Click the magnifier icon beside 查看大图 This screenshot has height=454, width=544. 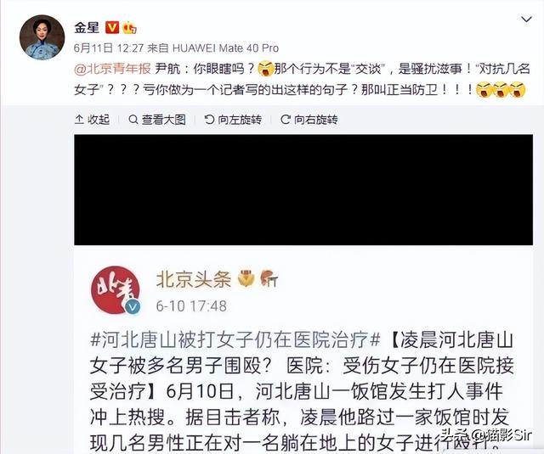(x=133, y=120)
